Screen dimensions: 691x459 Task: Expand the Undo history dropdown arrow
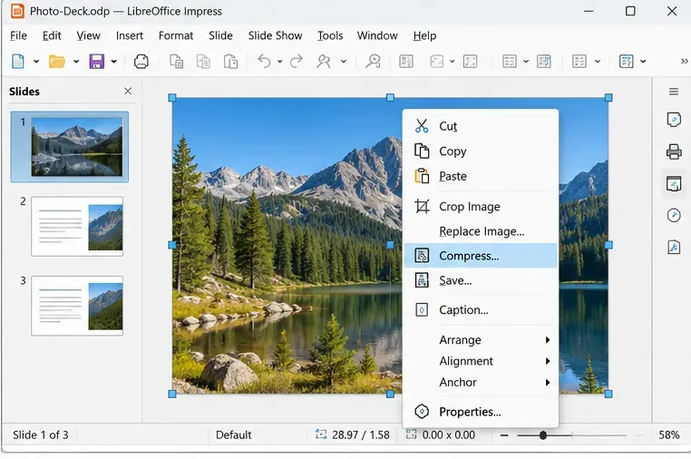tap(279, 62)
